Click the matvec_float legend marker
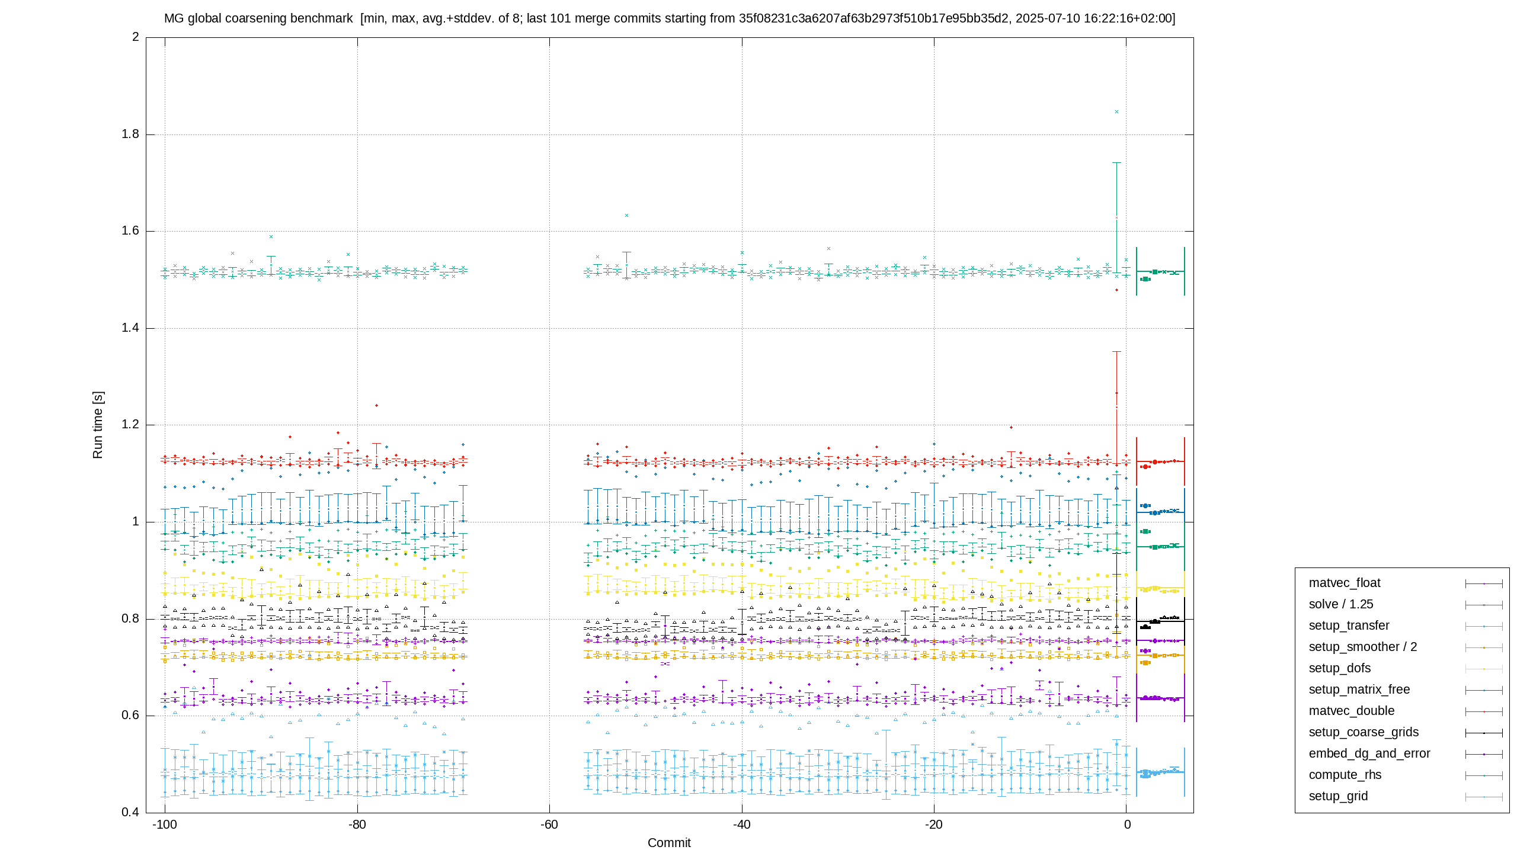 click(1484, 583)
